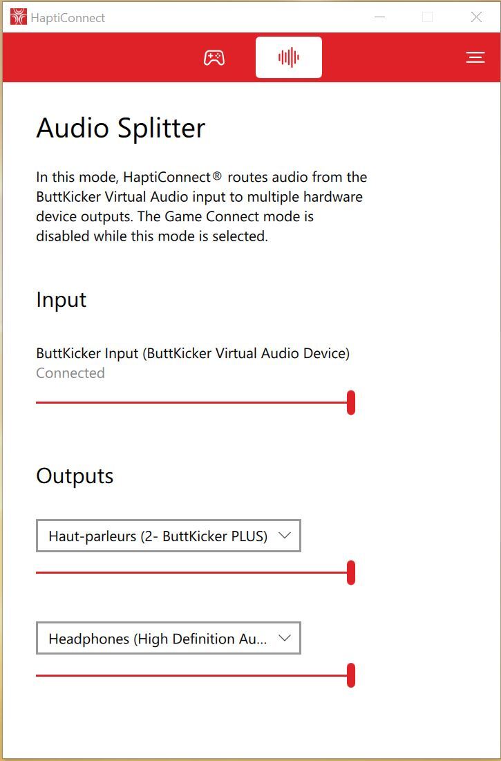Click the middle of the Headphones volume track
Viewport: 501px width, 761px height.
click(193, 675)
